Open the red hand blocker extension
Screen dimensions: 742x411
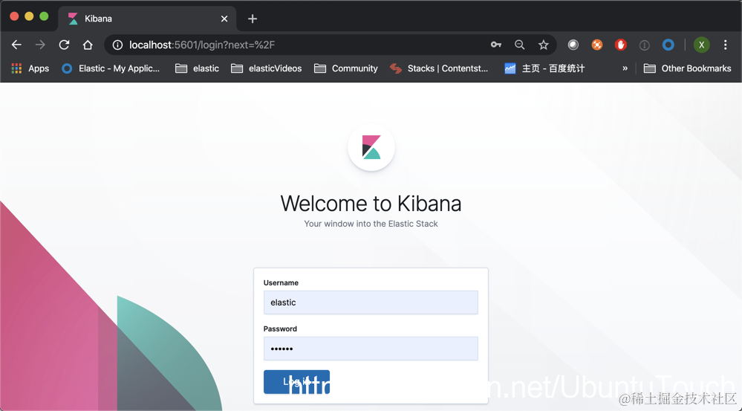click(620, 45)
